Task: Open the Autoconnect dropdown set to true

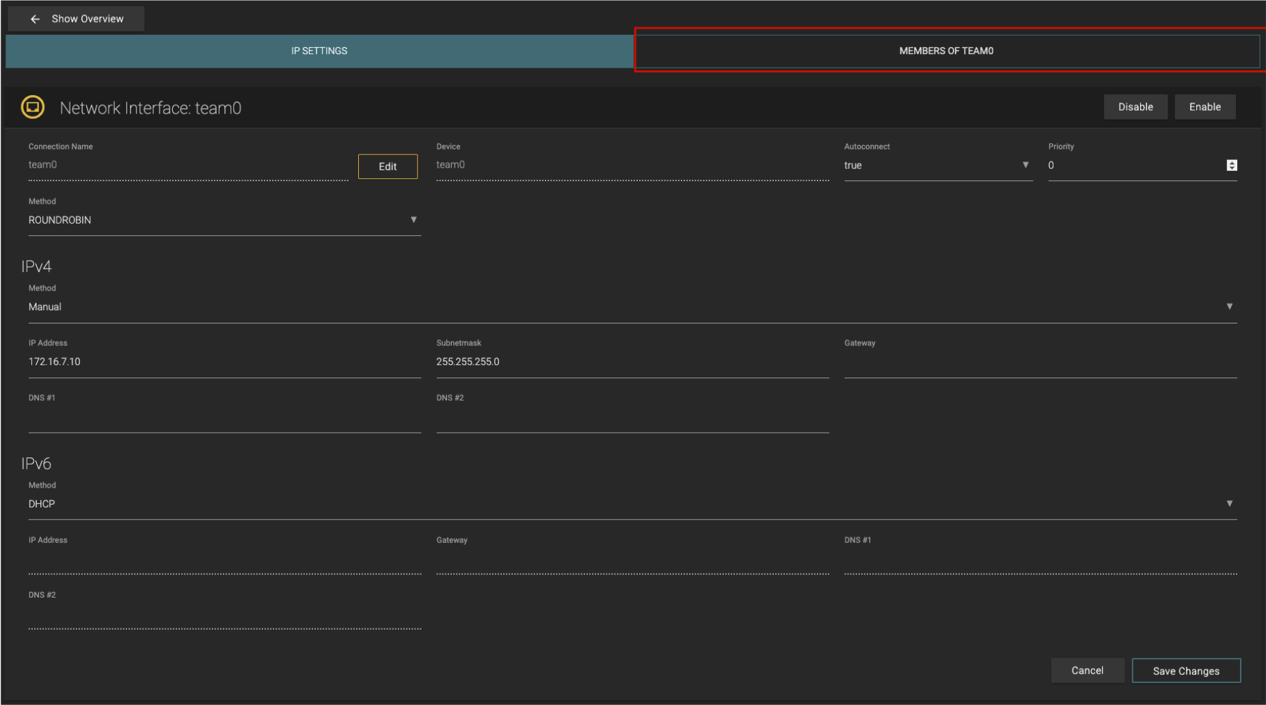Action: [x=938, y=165]
